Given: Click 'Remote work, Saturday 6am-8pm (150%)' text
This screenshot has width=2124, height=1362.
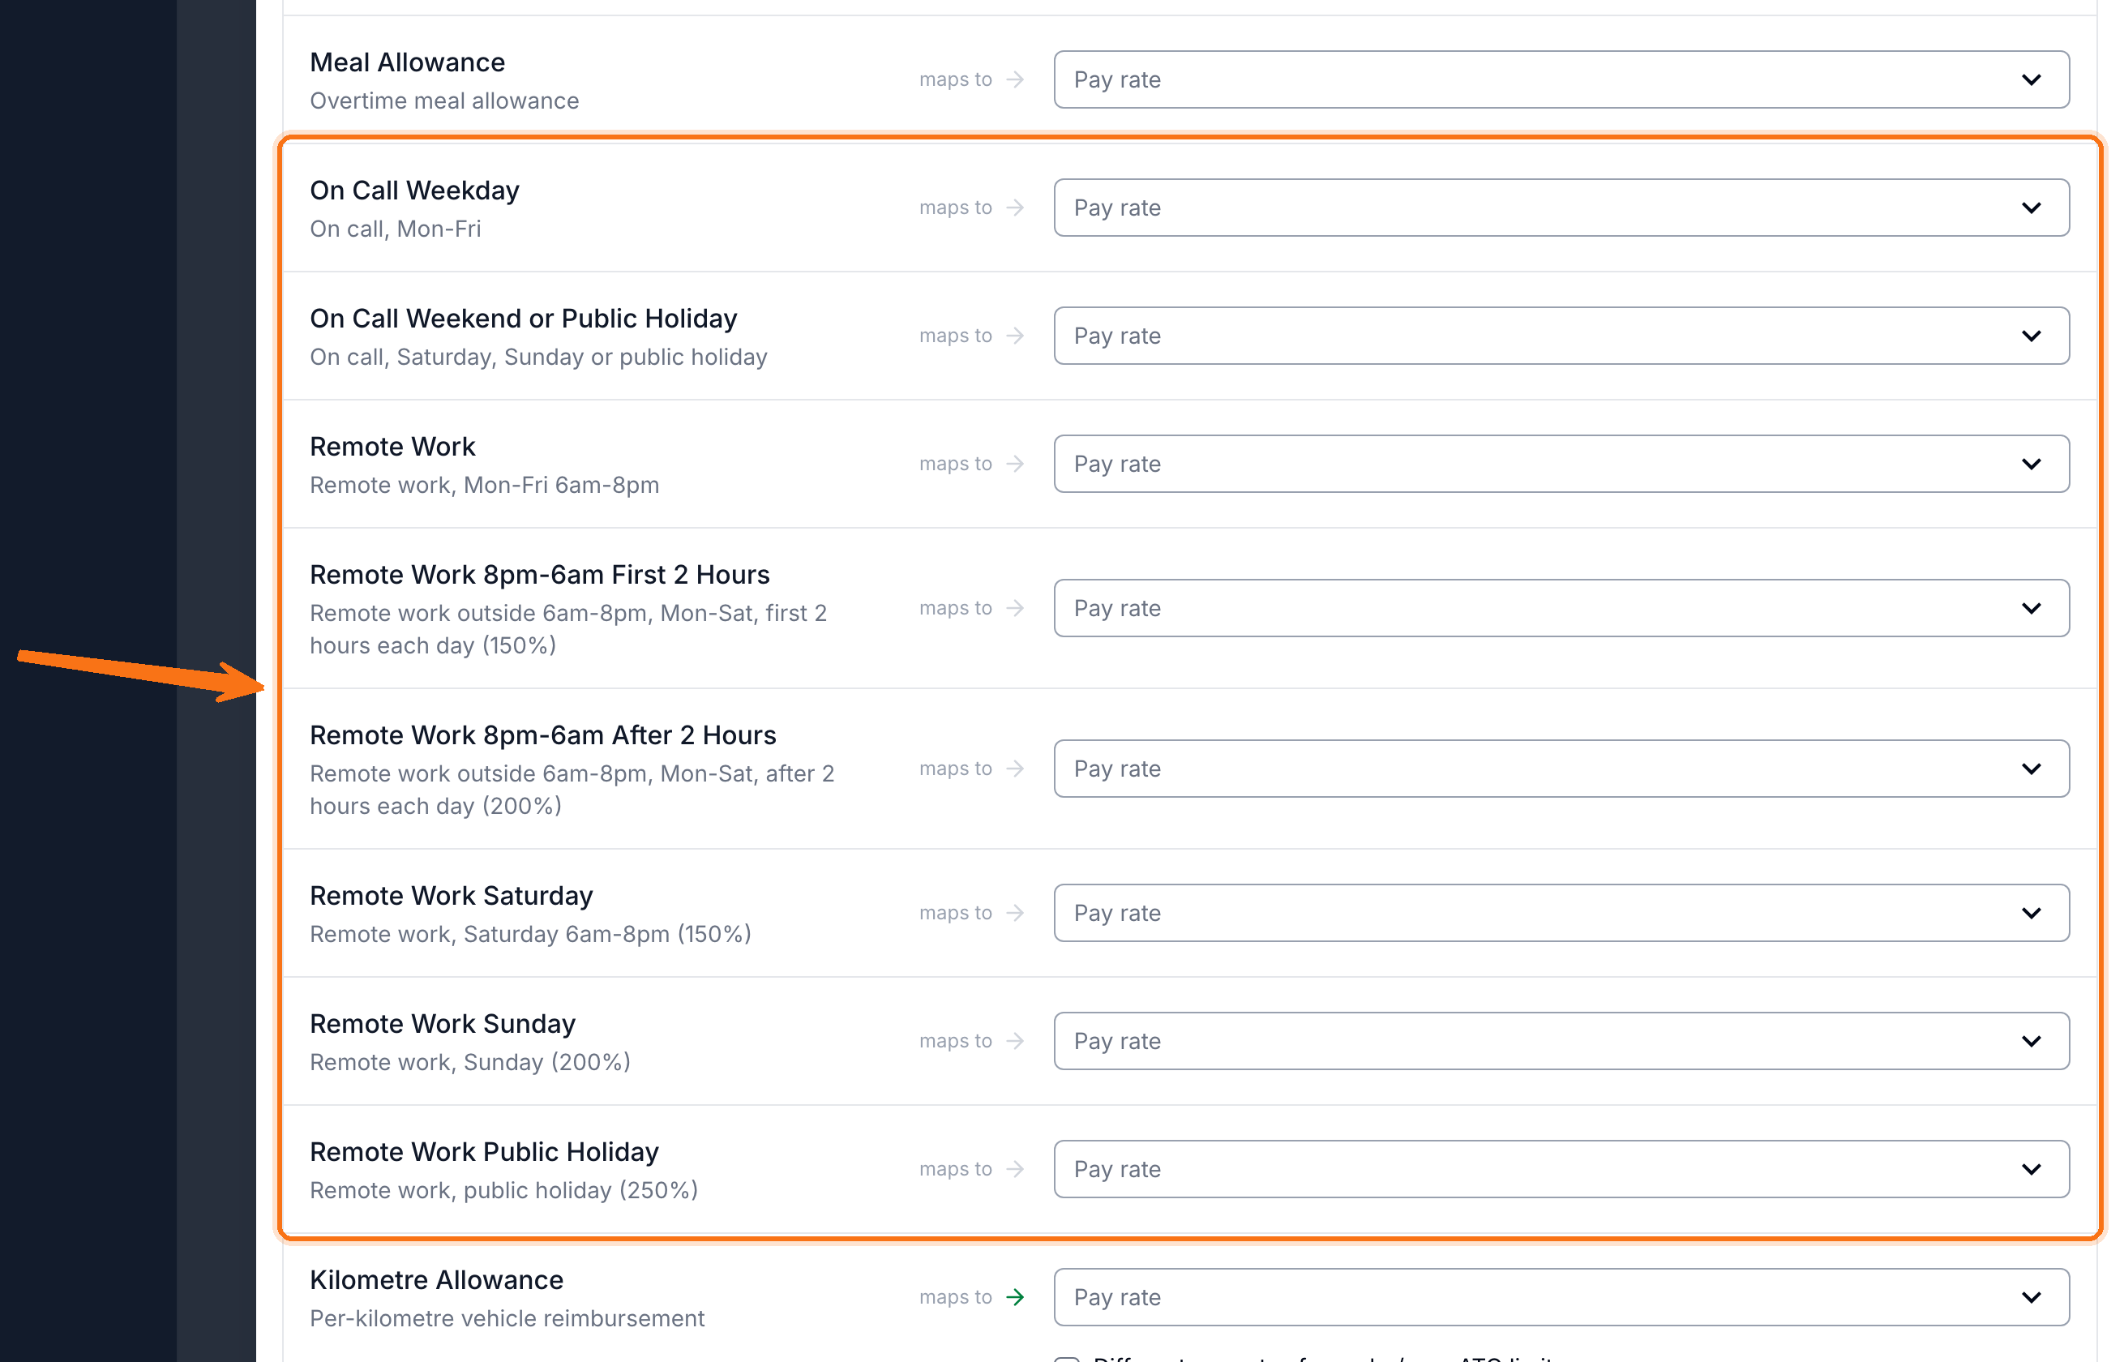Looking at the screenshot, I should coord(529,935).
